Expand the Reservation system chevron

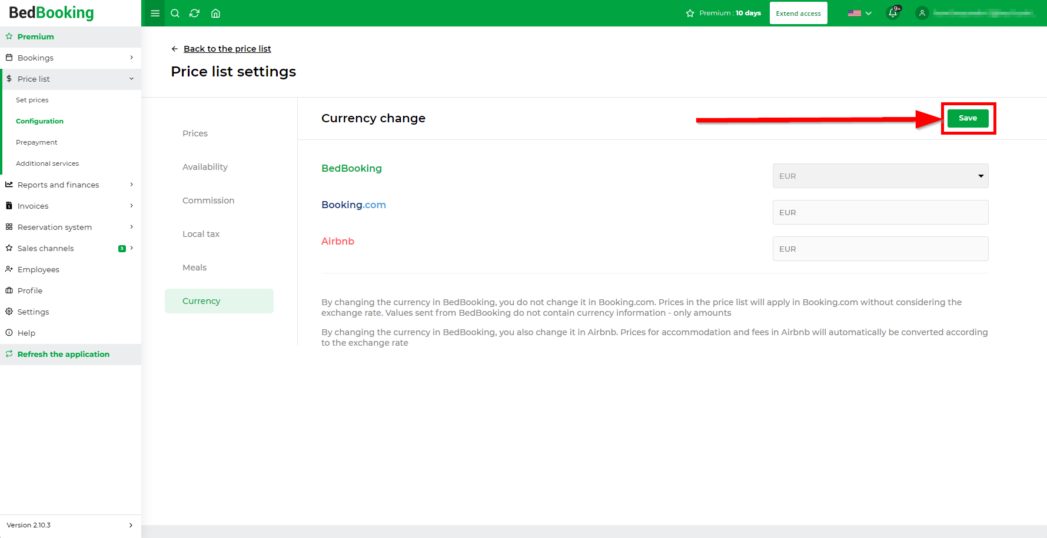point(131,227)
